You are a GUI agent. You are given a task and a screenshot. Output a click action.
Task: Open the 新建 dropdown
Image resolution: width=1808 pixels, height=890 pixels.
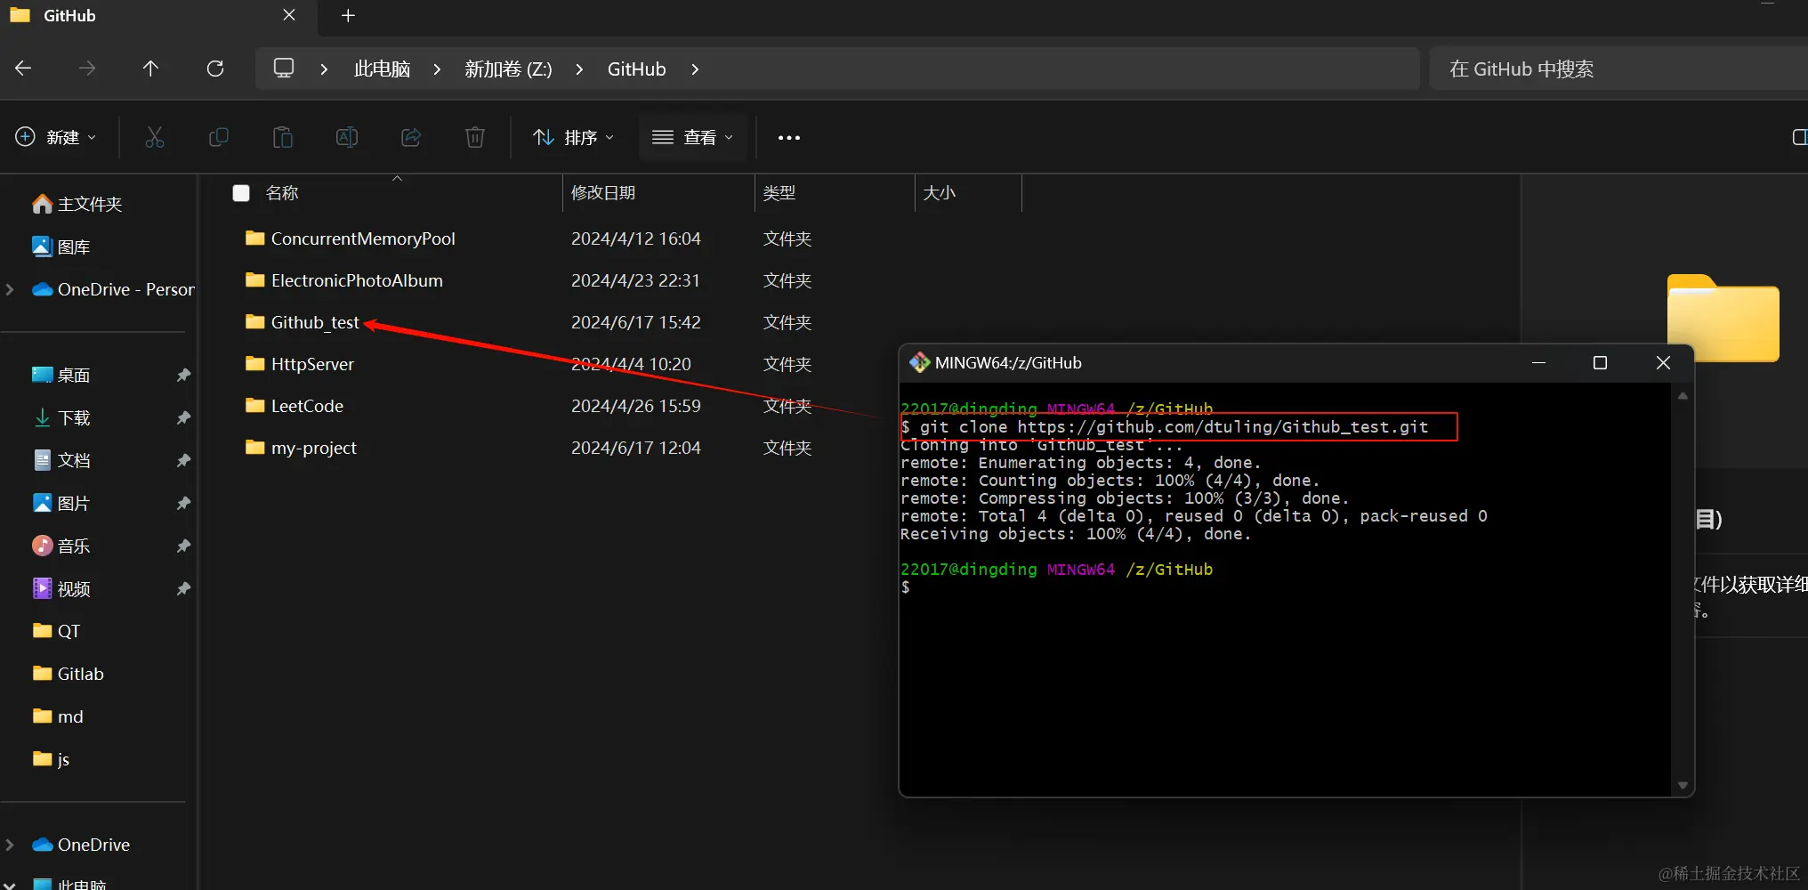pos(56,137)
